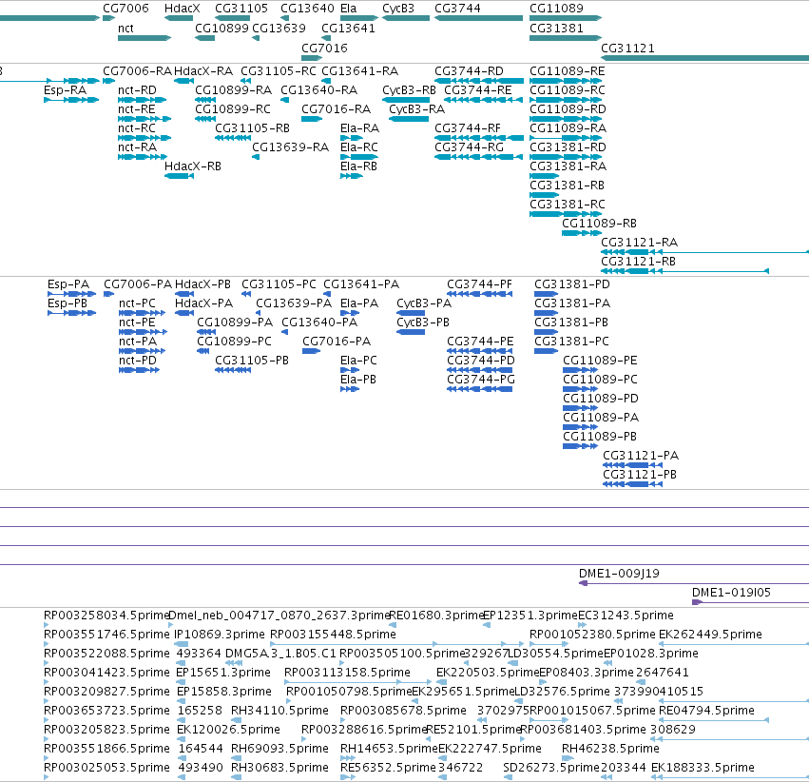This screenshot has width=809, height=782.
Task: Click protein label HdacX-PB
Action: pos(202,283)
